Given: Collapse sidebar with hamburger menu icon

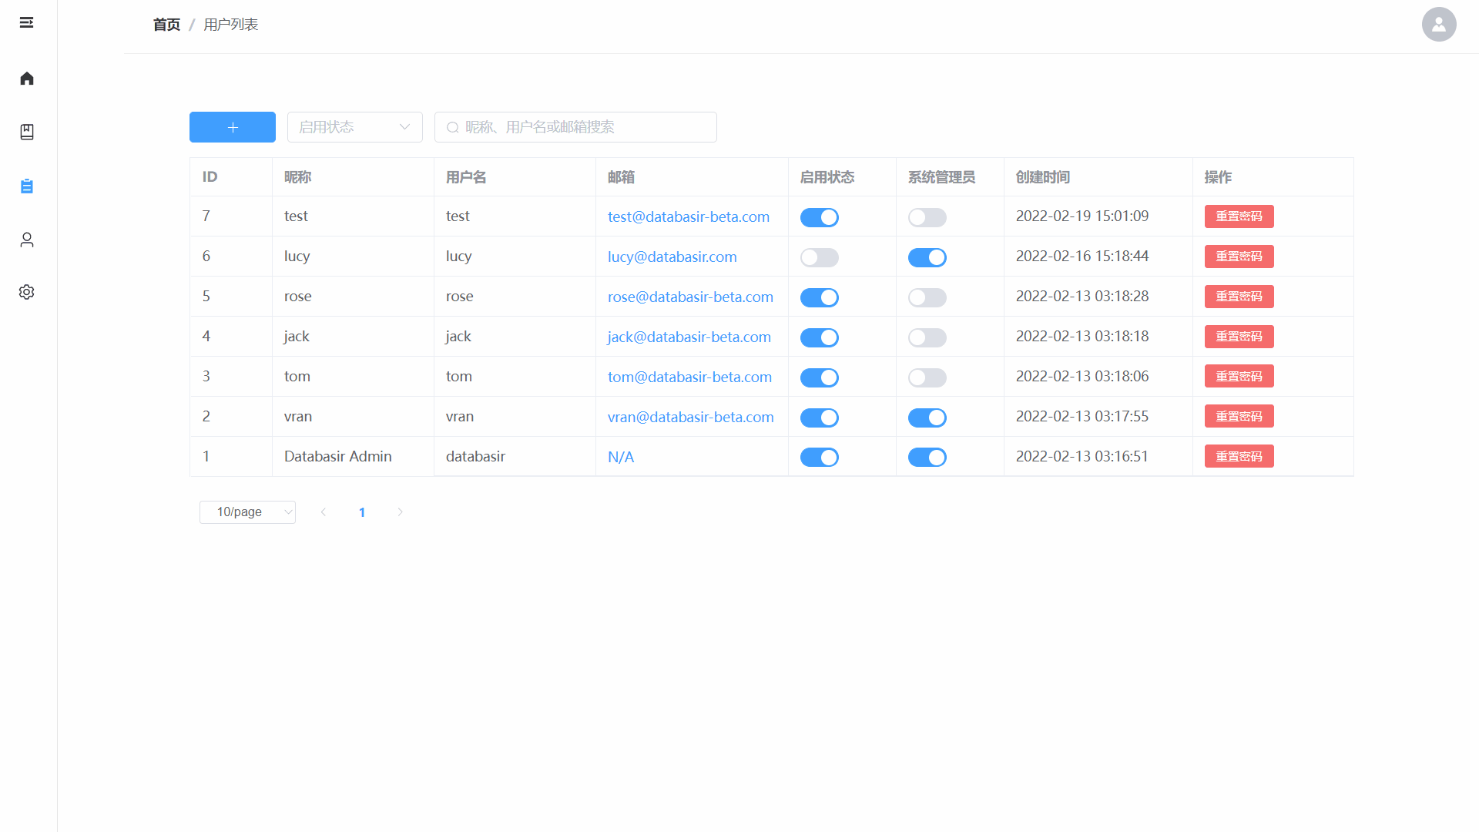Looking at the screenshot, I should coord(26,22).
